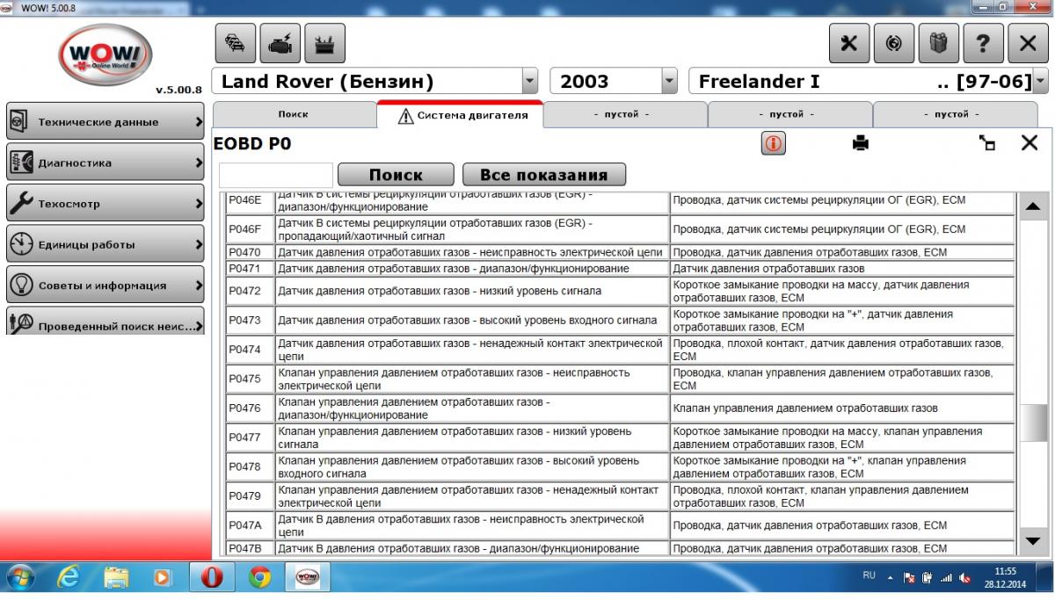
Task: Open settings with the wrench and screwdriver icon
Action: [849, 42]
